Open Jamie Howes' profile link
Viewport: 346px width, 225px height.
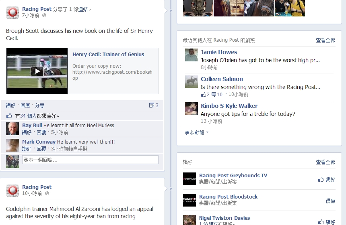(219, 52)
